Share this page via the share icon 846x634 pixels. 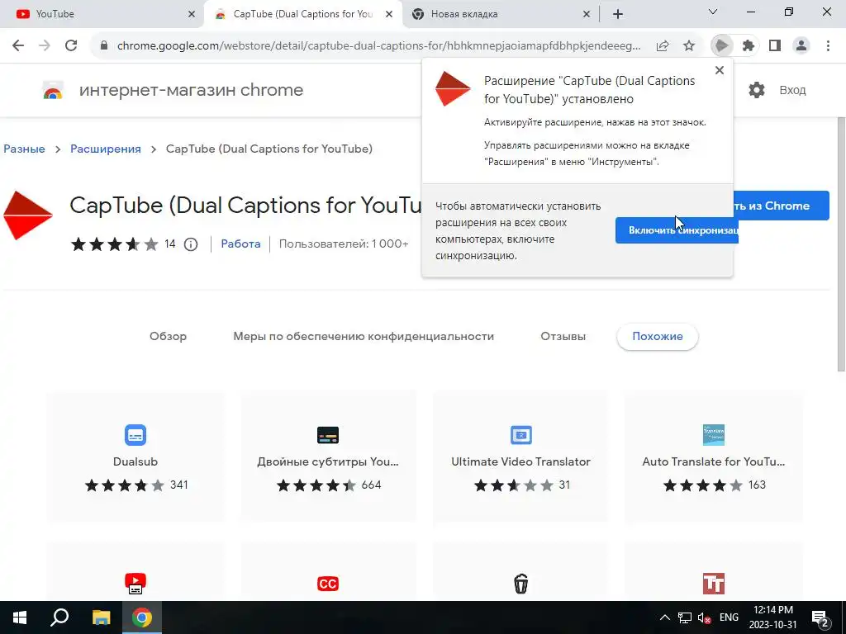(x=663, y=46)
